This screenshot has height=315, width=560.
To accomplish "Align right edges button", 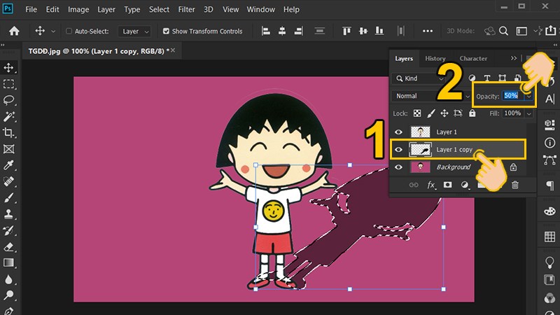I will click(299, 31).
